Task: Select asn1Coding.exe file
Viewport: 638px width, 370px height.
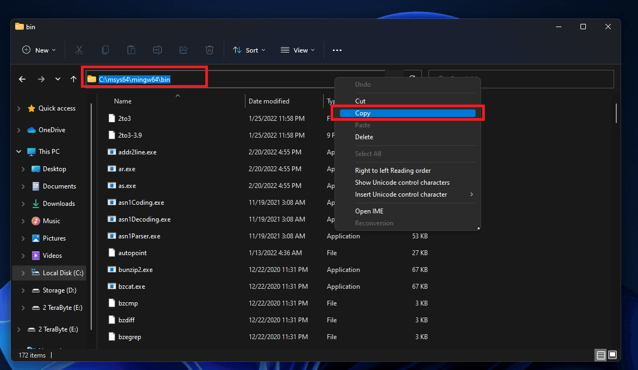Action: click(141, 202)
